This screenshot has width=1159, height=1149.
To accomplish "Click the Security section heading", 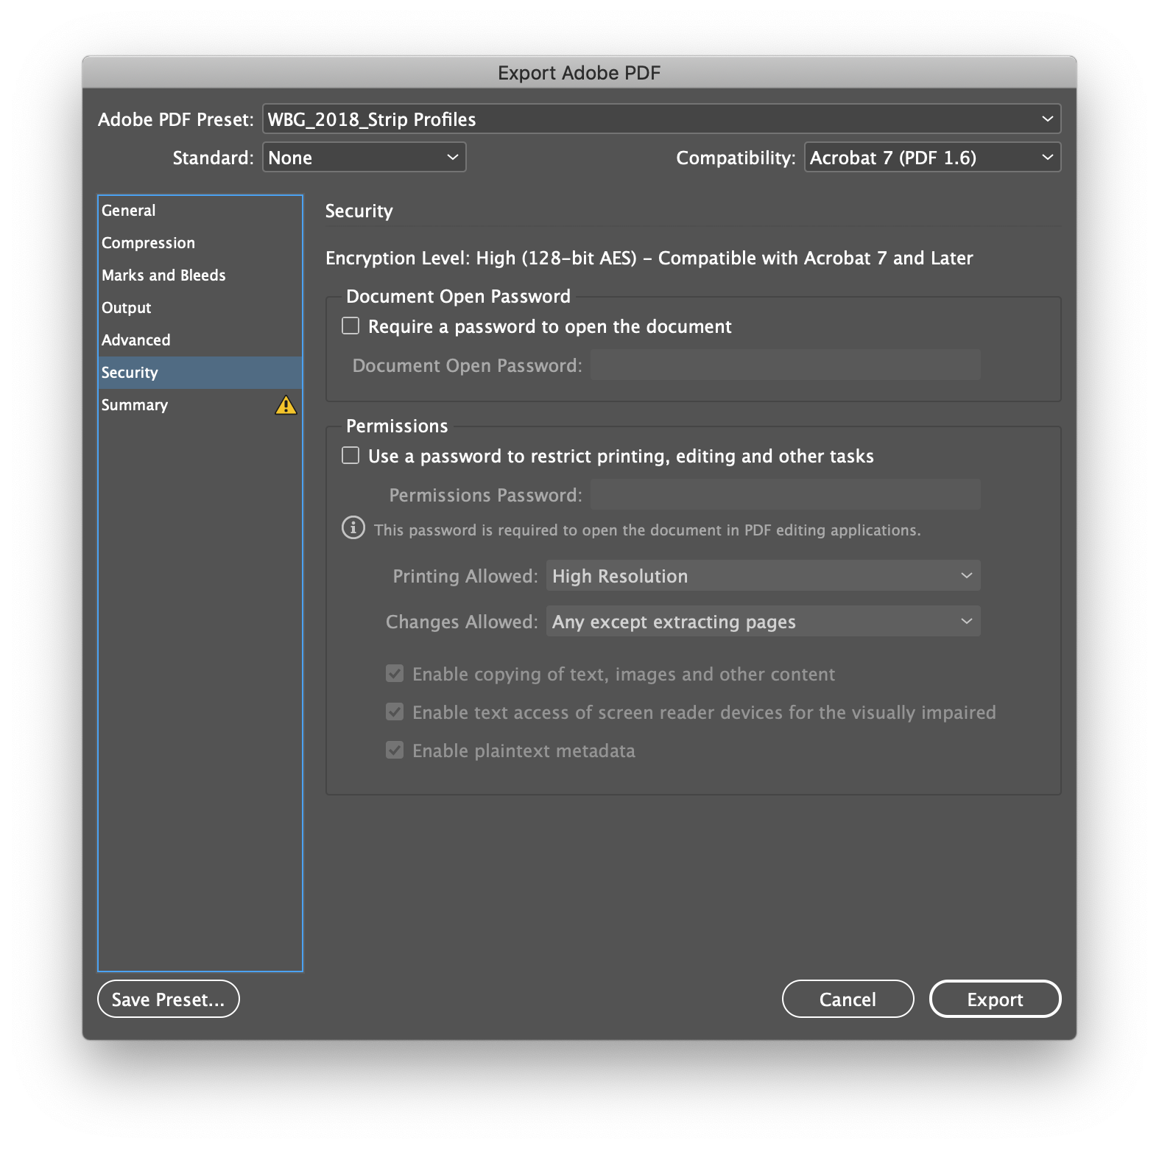I will pyautogui.click(x=359, y=211).
